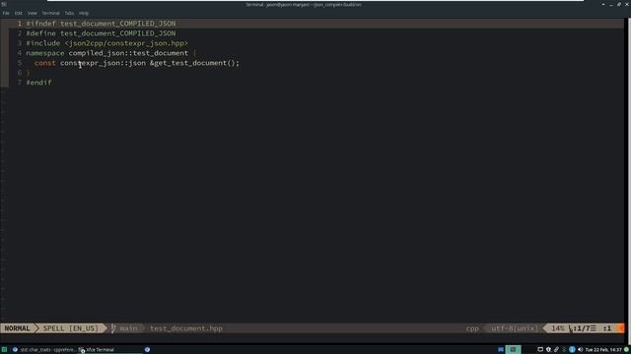Click the orange section at statusline end
631x354 pixels.
[x=620, y=328]
